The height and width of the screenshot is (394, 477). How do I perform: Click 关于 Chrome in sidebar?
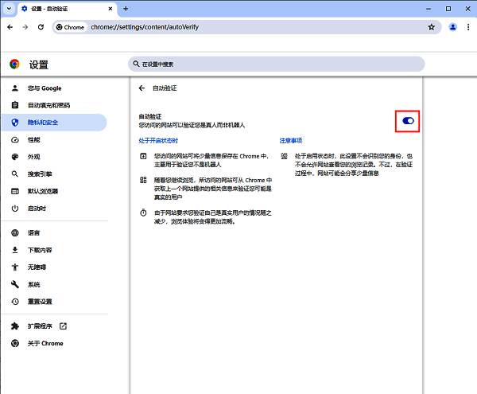[45, 343]
